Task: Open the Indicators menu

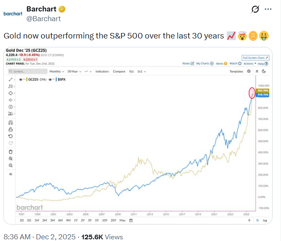Action: tap(102, 71)
